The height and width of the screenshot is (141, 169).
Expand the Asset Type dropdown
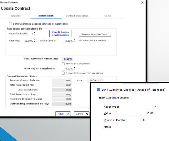pos(155,107)
